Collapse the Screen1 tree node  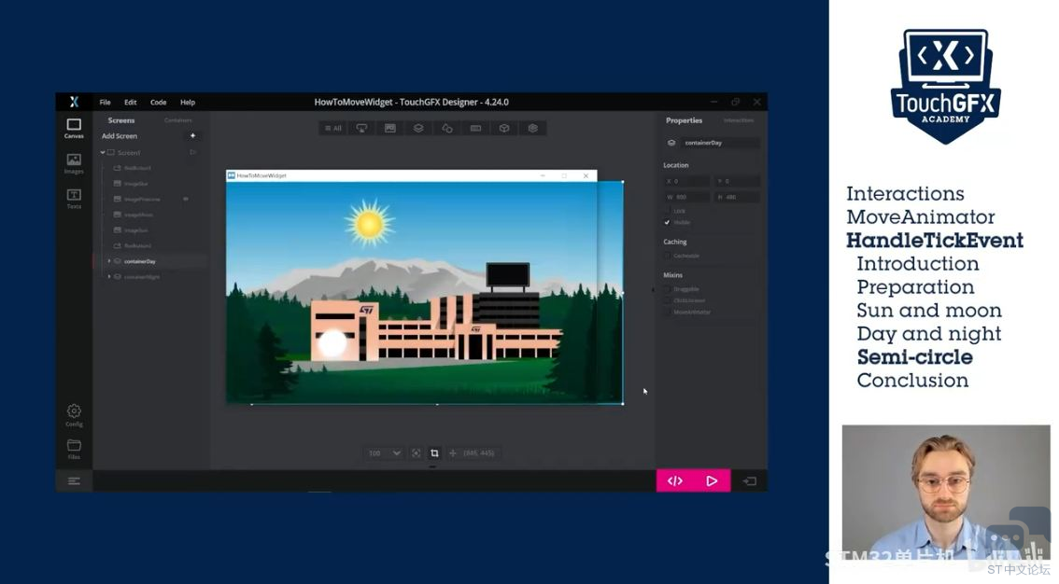[x=103, y=152]
